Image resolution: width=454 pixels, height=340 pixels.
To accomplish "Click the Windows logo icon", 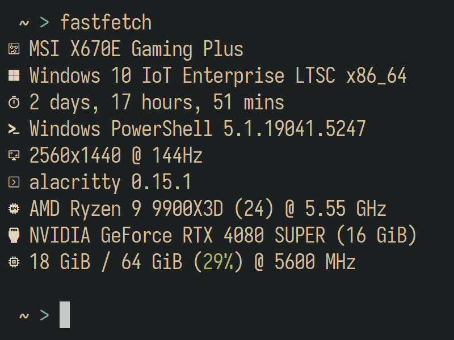I will pyautogui.click(x=14, y=75).
